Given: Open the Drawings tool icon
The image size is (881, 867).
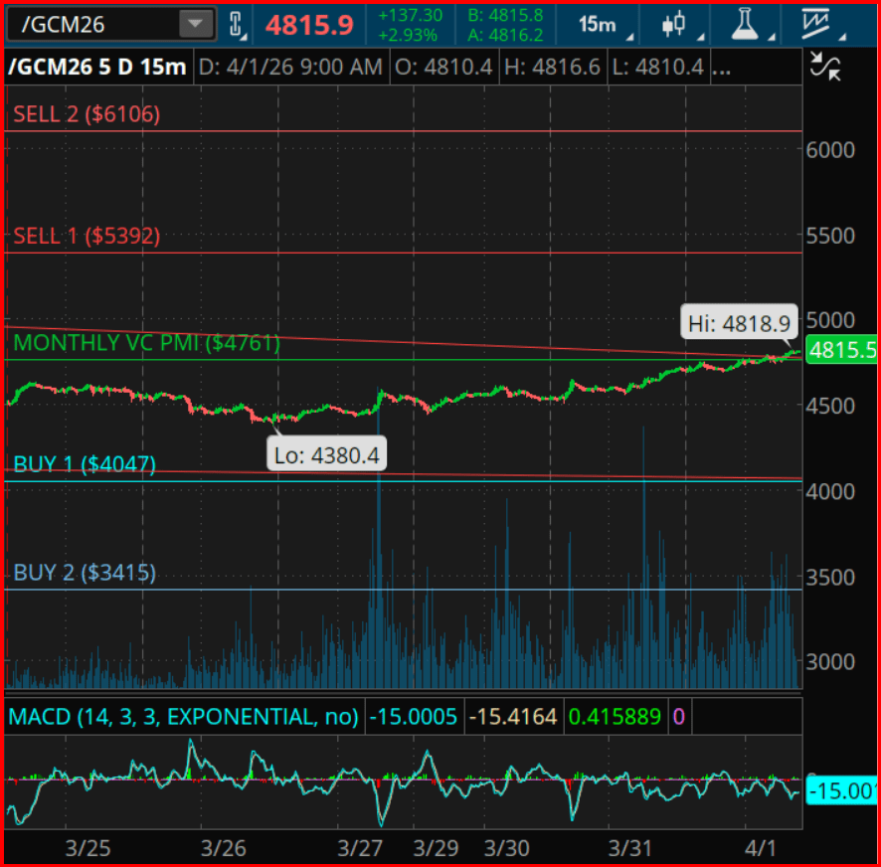Looking at the screenshot, I should click(x=818, y=24).
